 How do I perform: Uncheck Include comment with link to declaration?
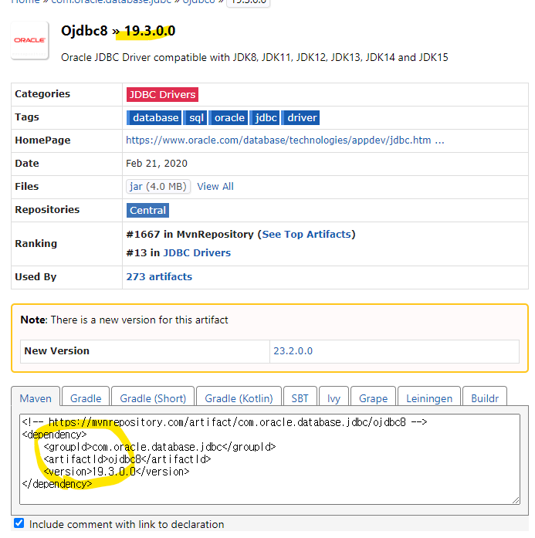(19, 523)
